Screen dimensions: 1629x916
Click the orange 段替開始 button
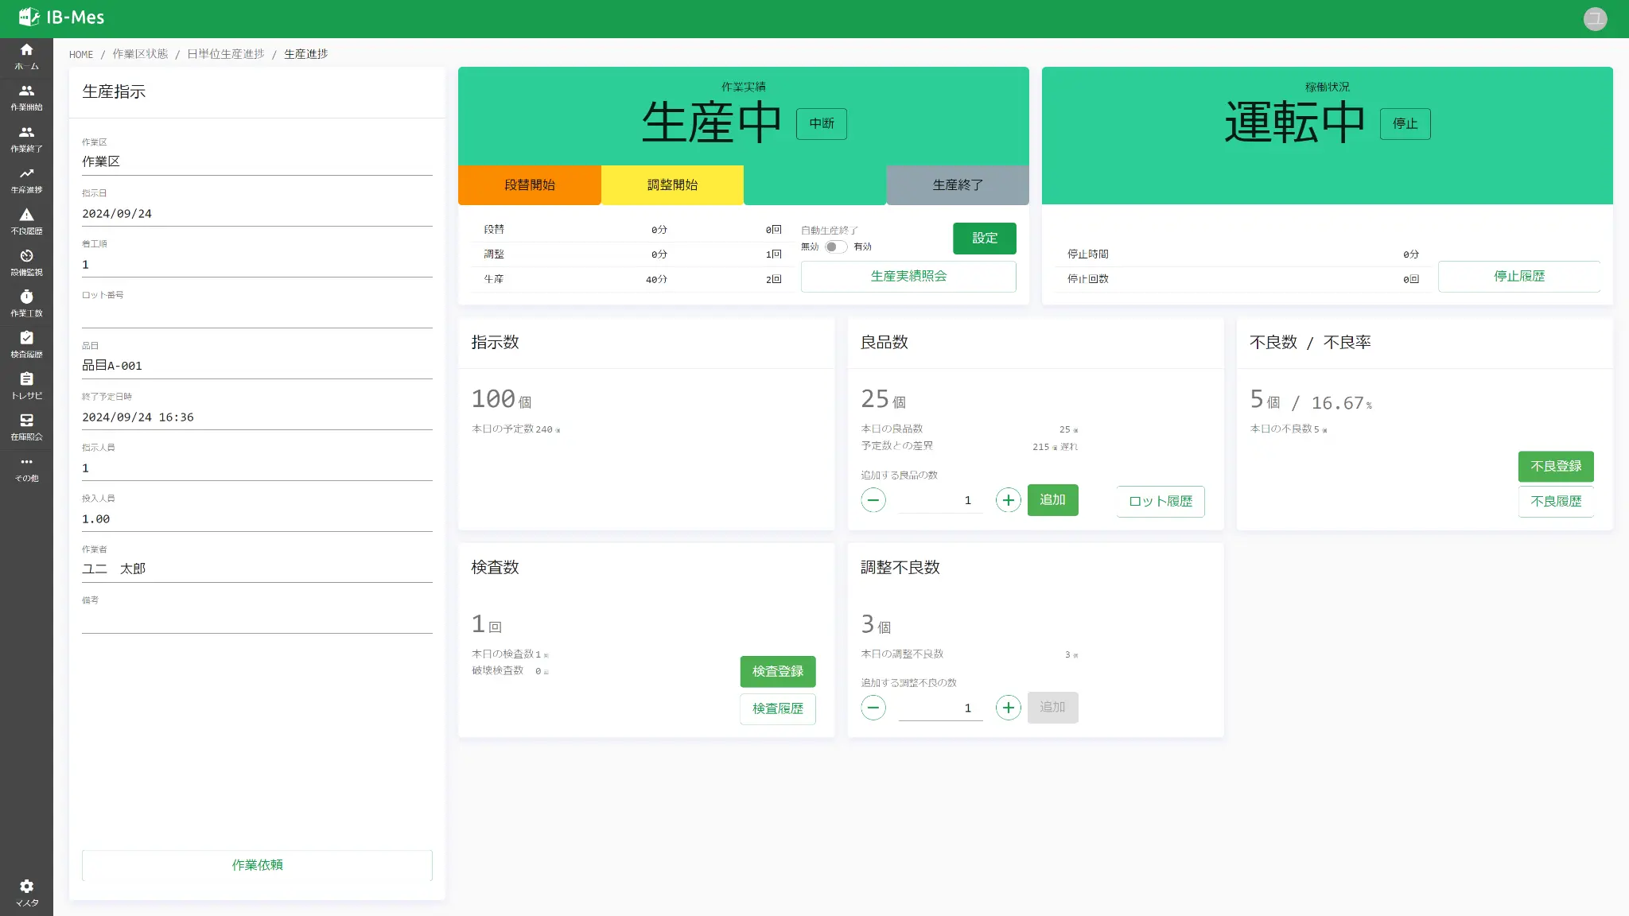tap(529, 184)
